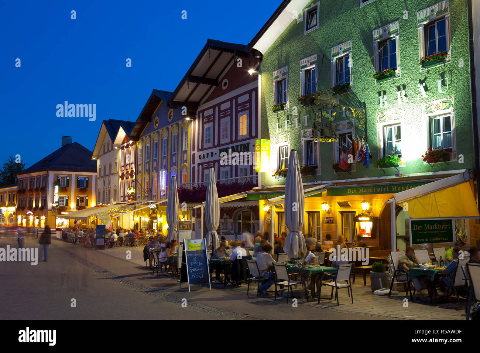480x353 pixels.
Task: Click the yellow vertical "HOTEL" sign
Action: tap(262, 155)
